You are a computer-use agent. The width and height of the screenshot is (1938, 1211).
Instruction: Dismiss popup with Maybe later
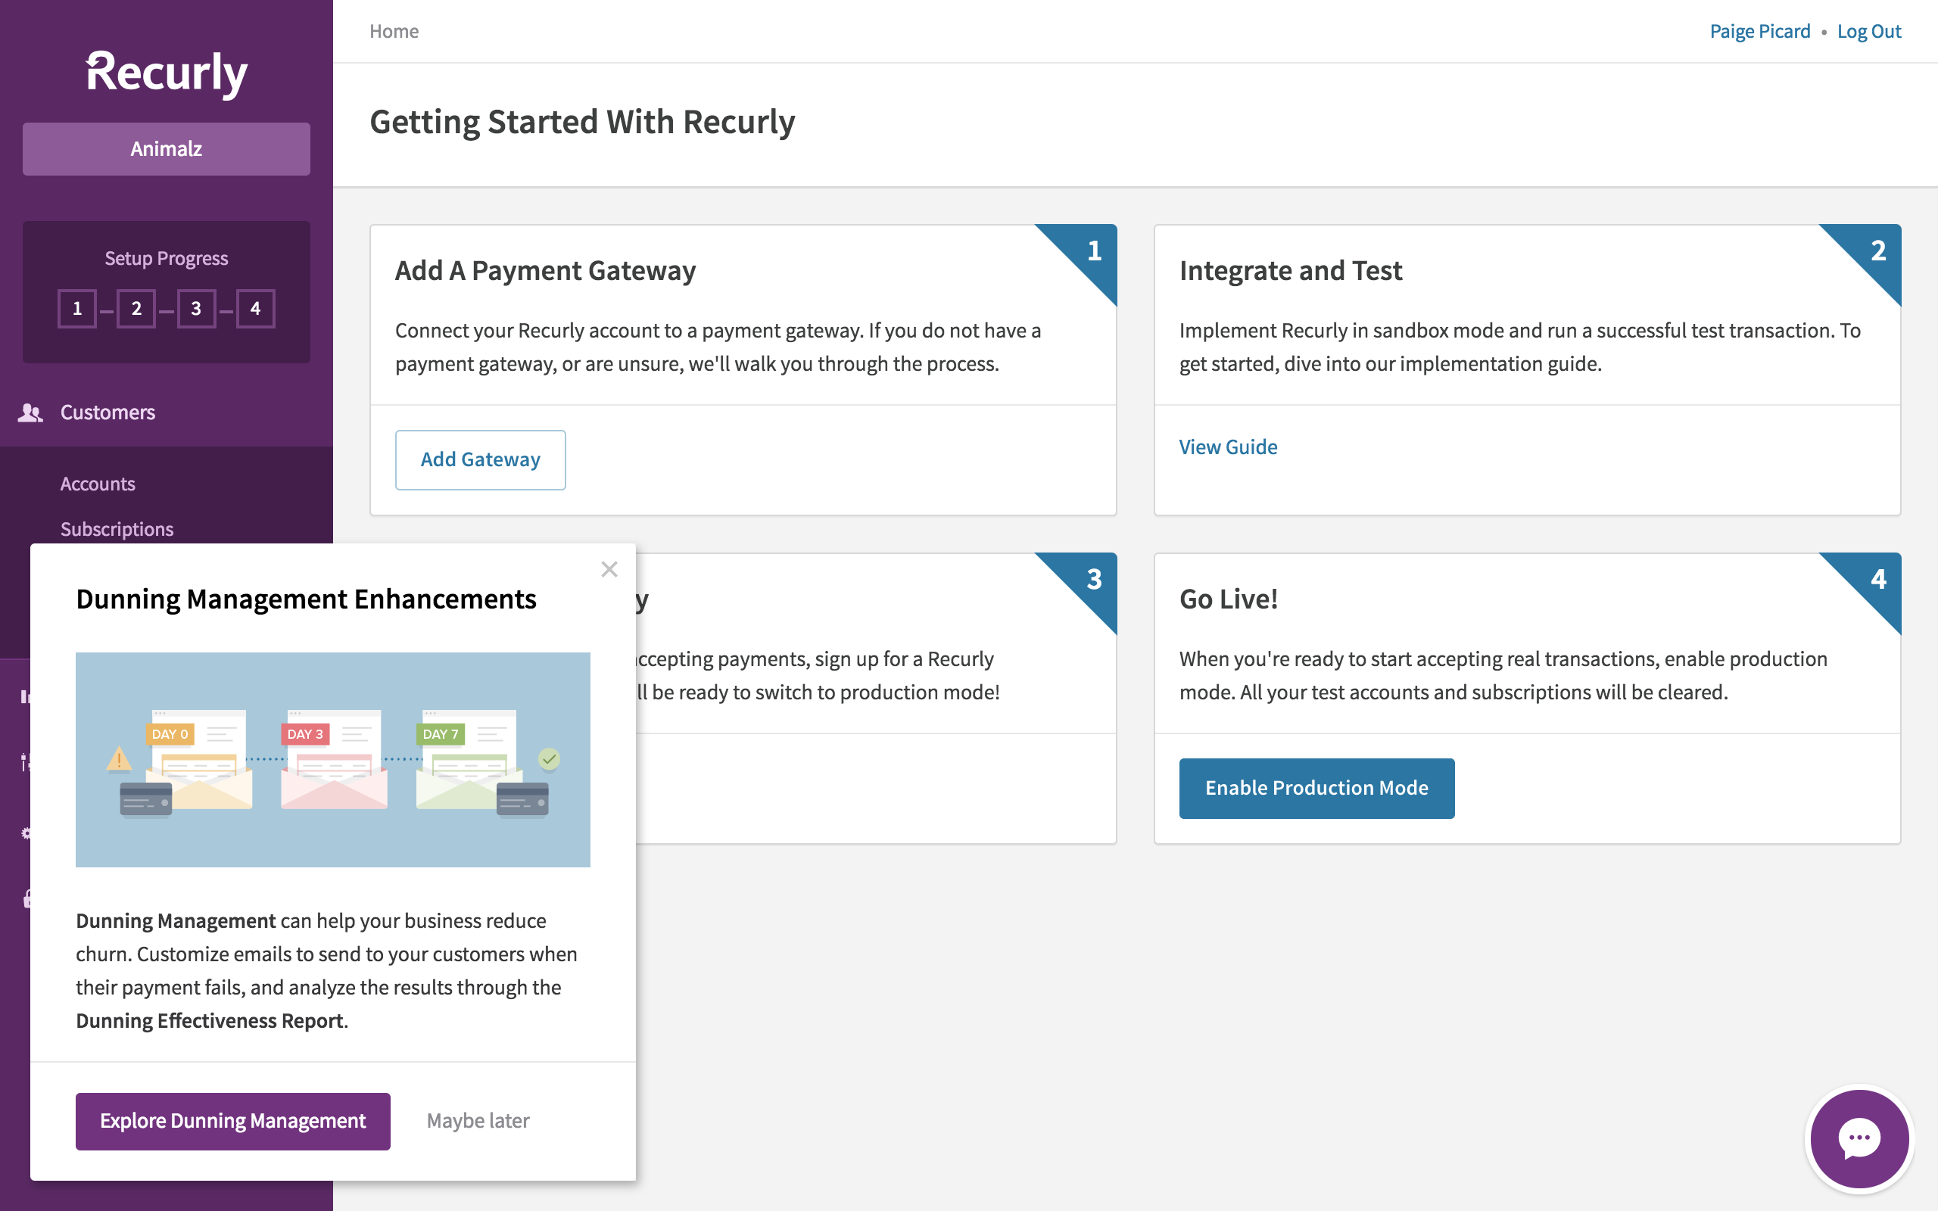(x=478, y=1121)
